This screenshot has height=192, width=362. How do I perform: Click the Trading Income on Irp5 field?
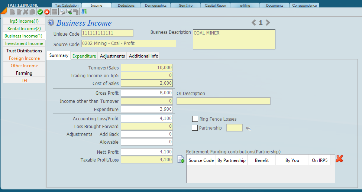147,75
